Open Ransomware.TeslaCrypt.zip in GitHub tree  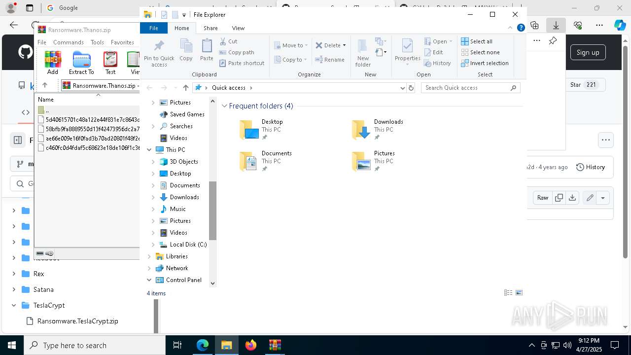pos(78,321)
